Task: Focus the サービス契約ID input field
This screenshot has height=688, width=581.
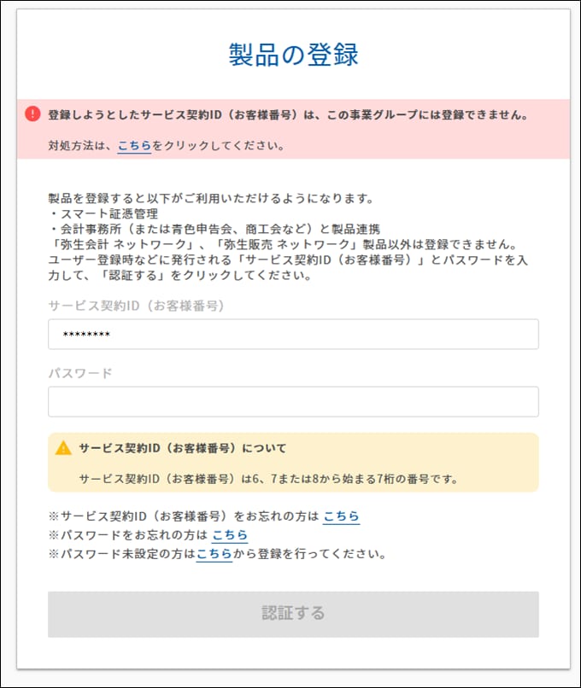Action: pyautogui.click(x=293, y=335)
